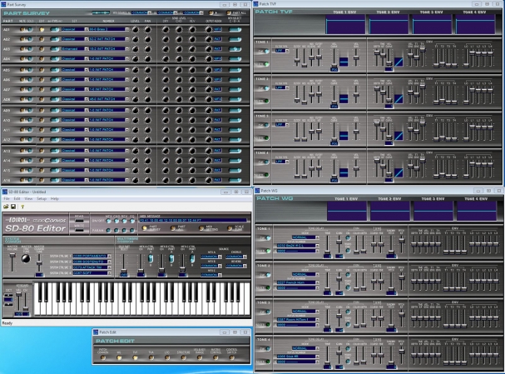Screen dimensions: 505x374
Task: Click the Open file icon in SD-80 Editor toolbar
Action: (x=6, y=207)
